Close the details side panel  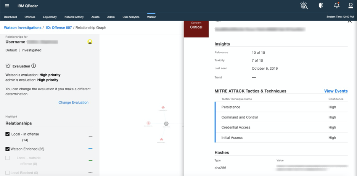point(350,21)
